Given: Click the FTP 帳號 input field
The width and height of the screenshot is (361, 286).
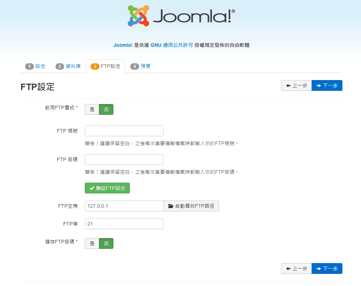Looking at the screenshot, I should point(124,131).
